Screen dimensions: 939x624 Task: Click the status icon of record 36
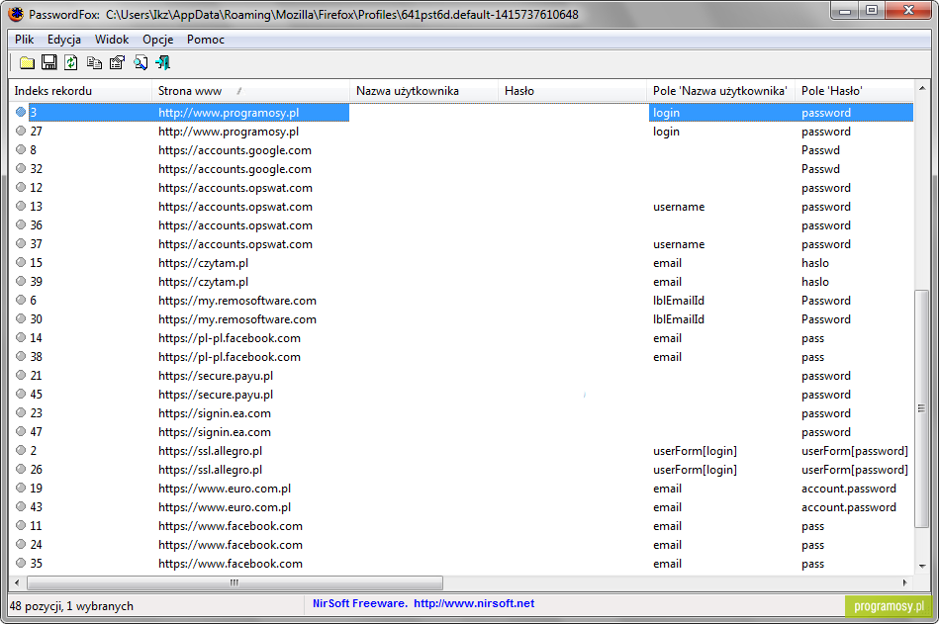[x=21, y=224]
